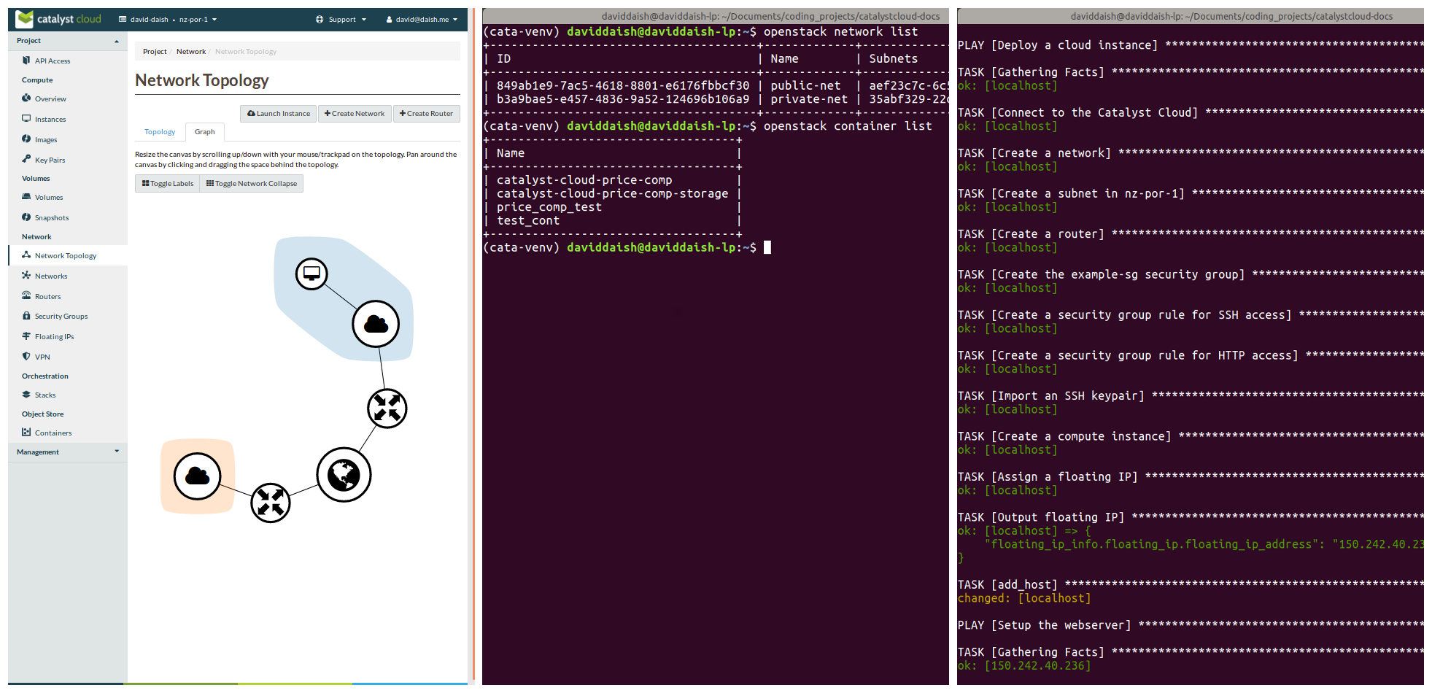Collapse the Volumes sidebar group heading
1432x693 pixels.
(36, 179)
